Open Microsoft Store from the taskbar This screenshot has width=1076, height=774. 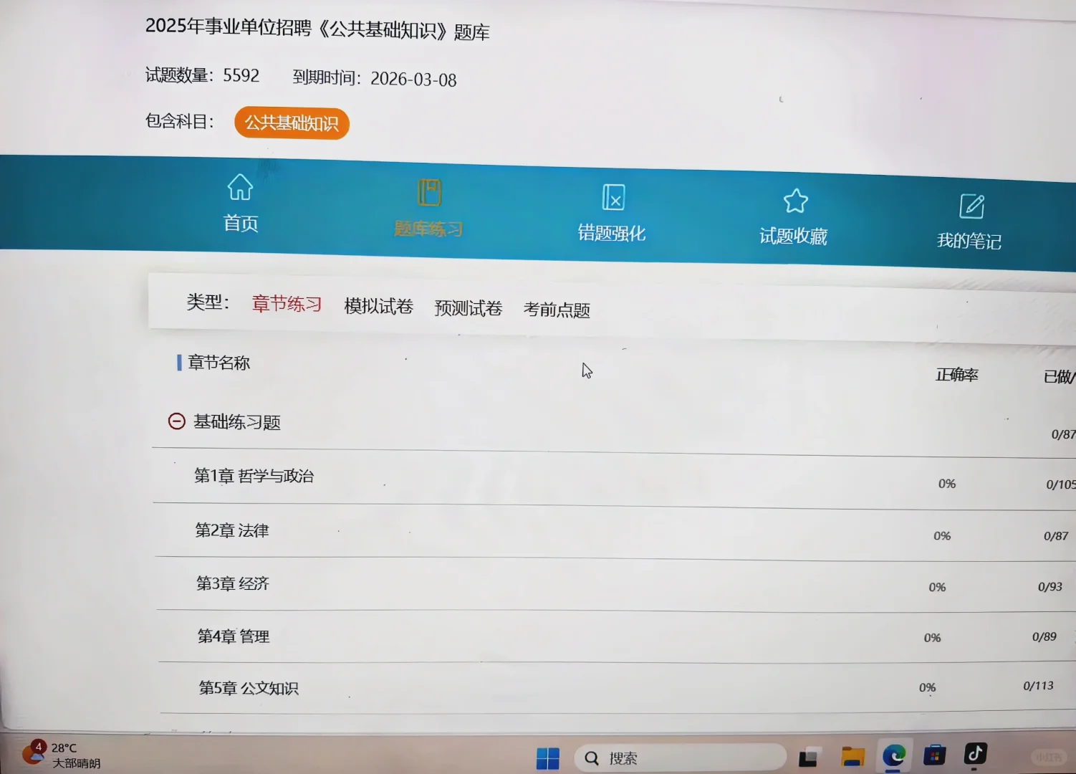click(x=935, y=755)
